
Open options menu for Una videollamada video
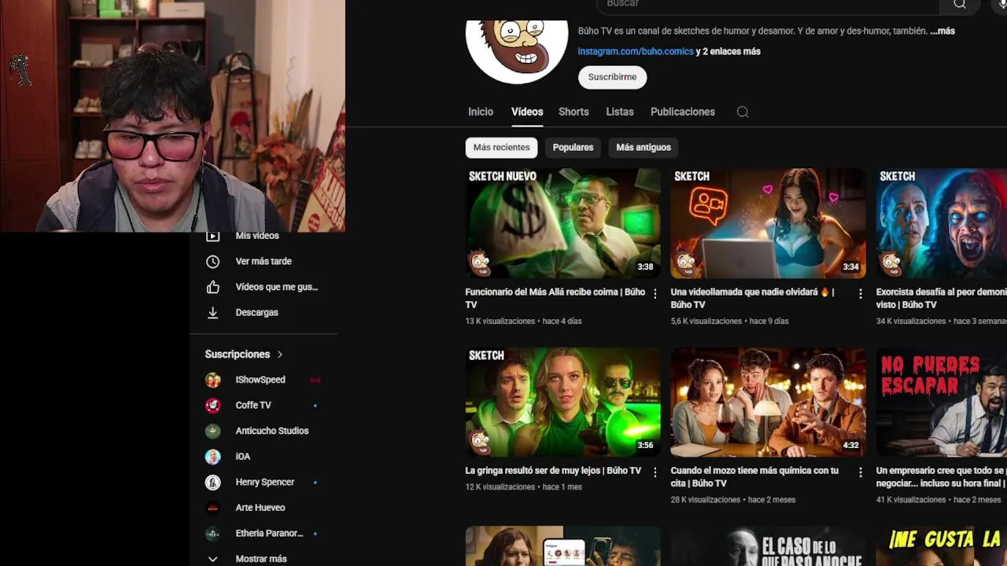coord(860,294)
